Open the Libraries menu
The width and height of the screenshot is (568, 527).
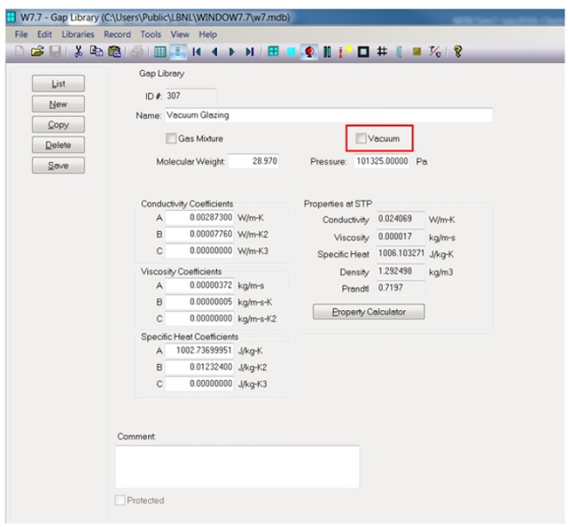pyautogui.click(x=78, y=34)
